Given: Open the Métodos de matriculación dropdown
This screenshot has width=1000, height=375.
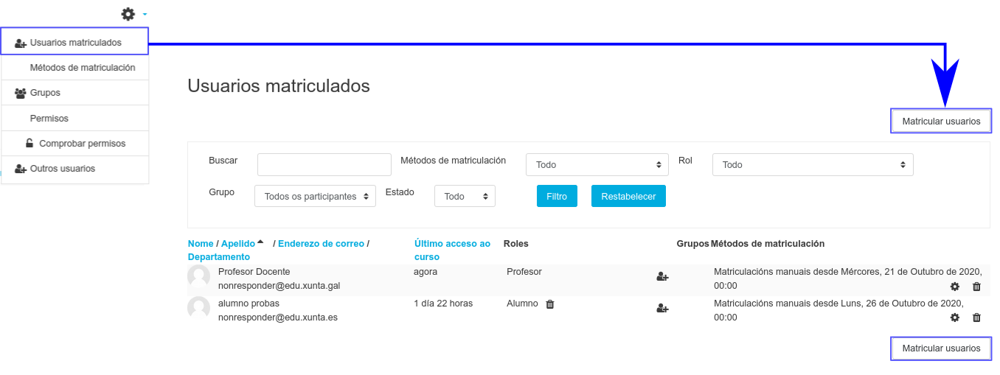Looking at the screenshot, I should pos(597,165).
